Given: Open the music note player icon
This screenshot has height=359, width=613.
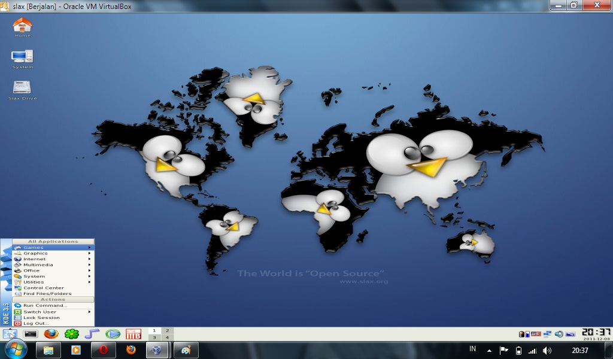Looking at the screenshot, I should click(92, 334).
